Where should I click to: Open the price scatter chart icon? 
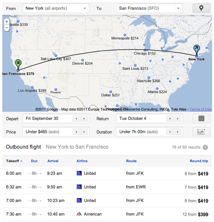pyautogui.click(x=201, y=132)
